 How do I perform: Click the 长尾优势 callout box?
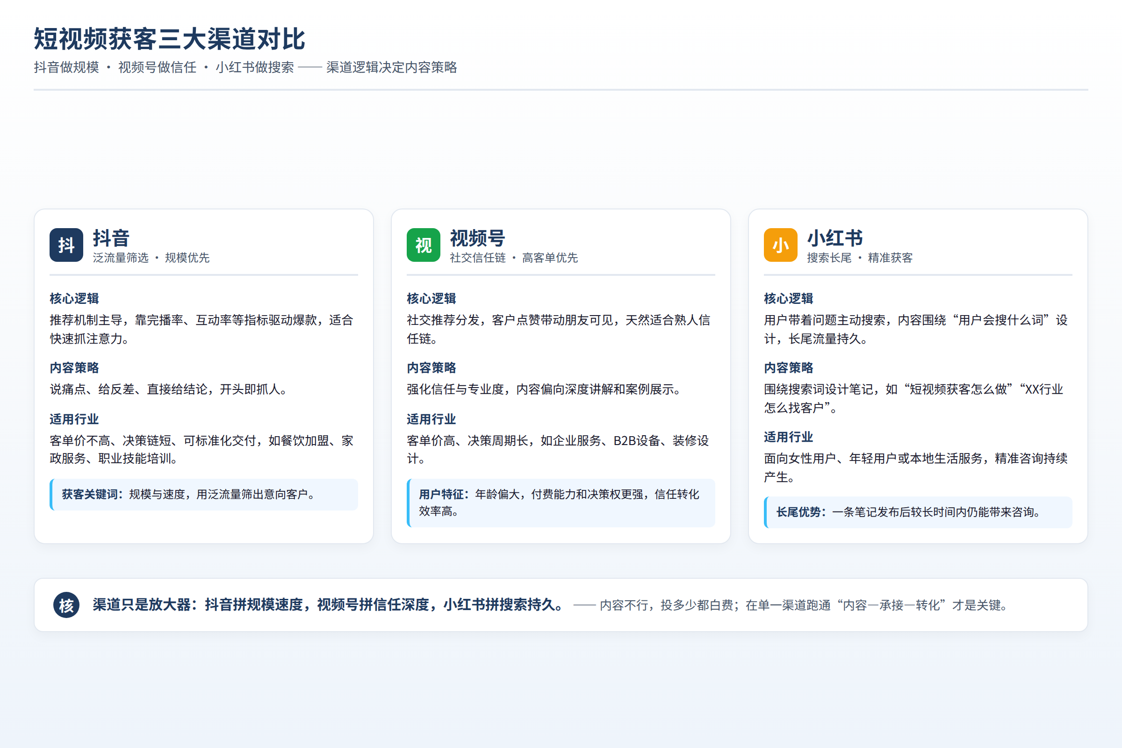click(918, 512)
